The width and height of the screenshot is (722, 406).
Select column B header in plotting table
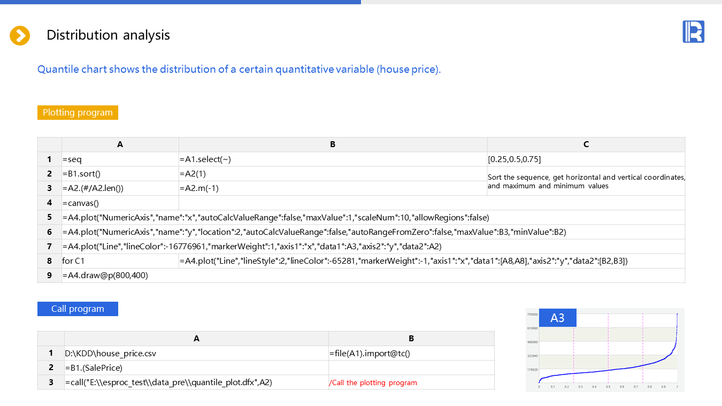(333, 144)
